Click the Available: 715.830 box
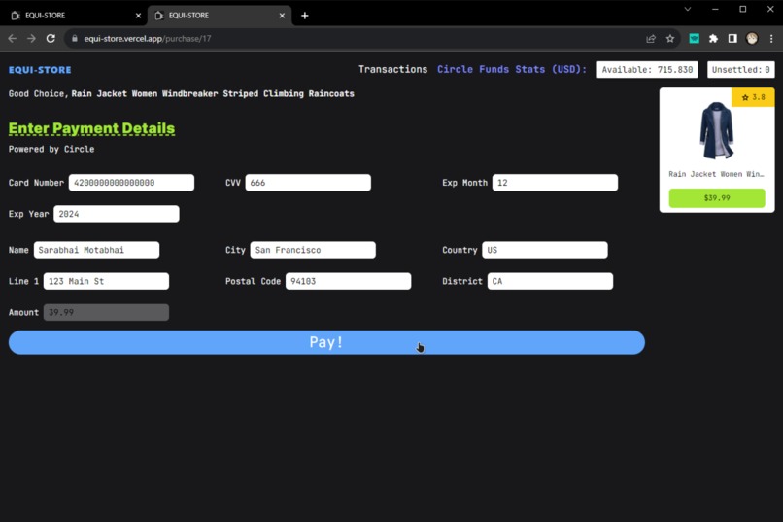The height and width of the screenshot is (522, 783). click(647, 69)
